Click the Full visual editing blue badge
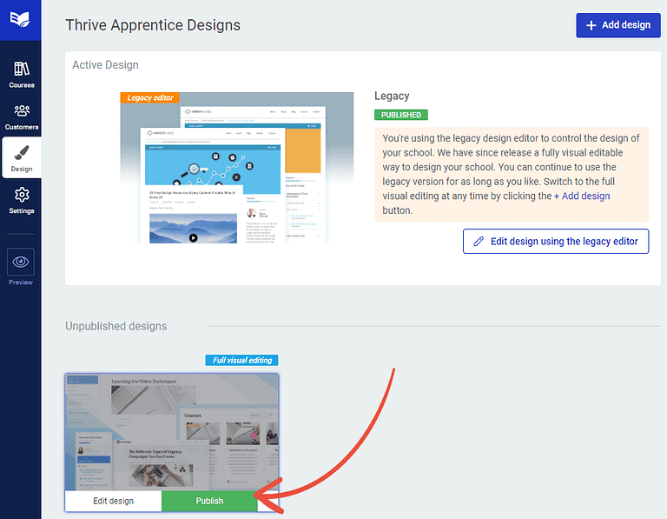 click(x=241, y=360)
